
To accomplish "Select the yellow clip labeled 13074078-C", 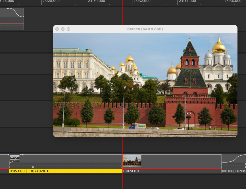I will pos(65,171).
